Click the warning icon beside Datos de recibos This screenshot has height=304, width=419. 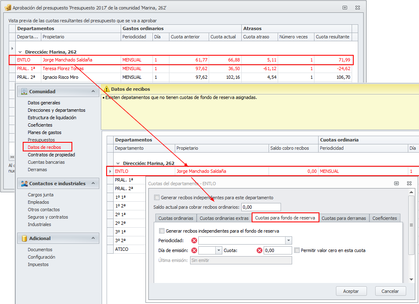coord(107,89)
